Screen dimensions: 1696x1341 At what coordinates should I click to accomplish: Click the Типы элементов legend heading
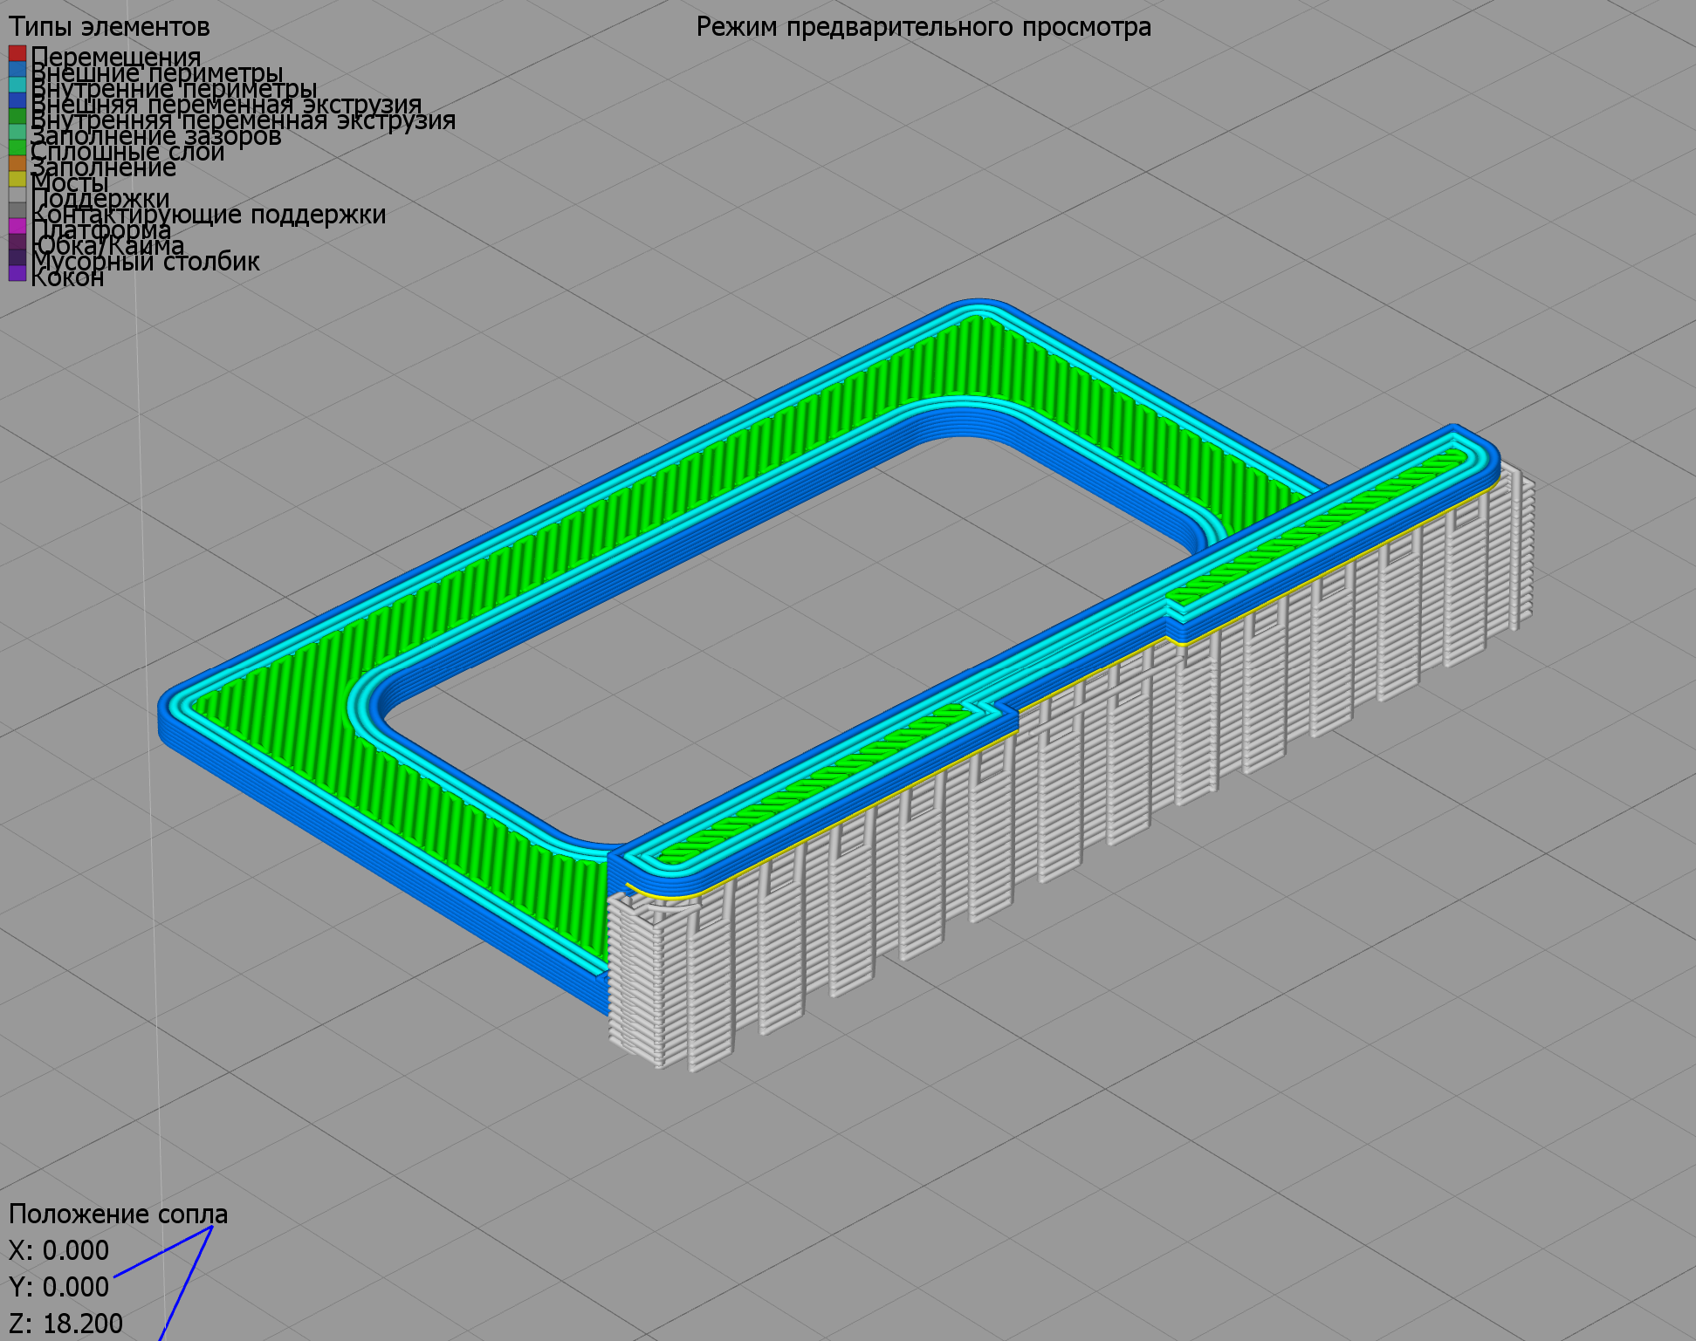click(x=109, y=27)
